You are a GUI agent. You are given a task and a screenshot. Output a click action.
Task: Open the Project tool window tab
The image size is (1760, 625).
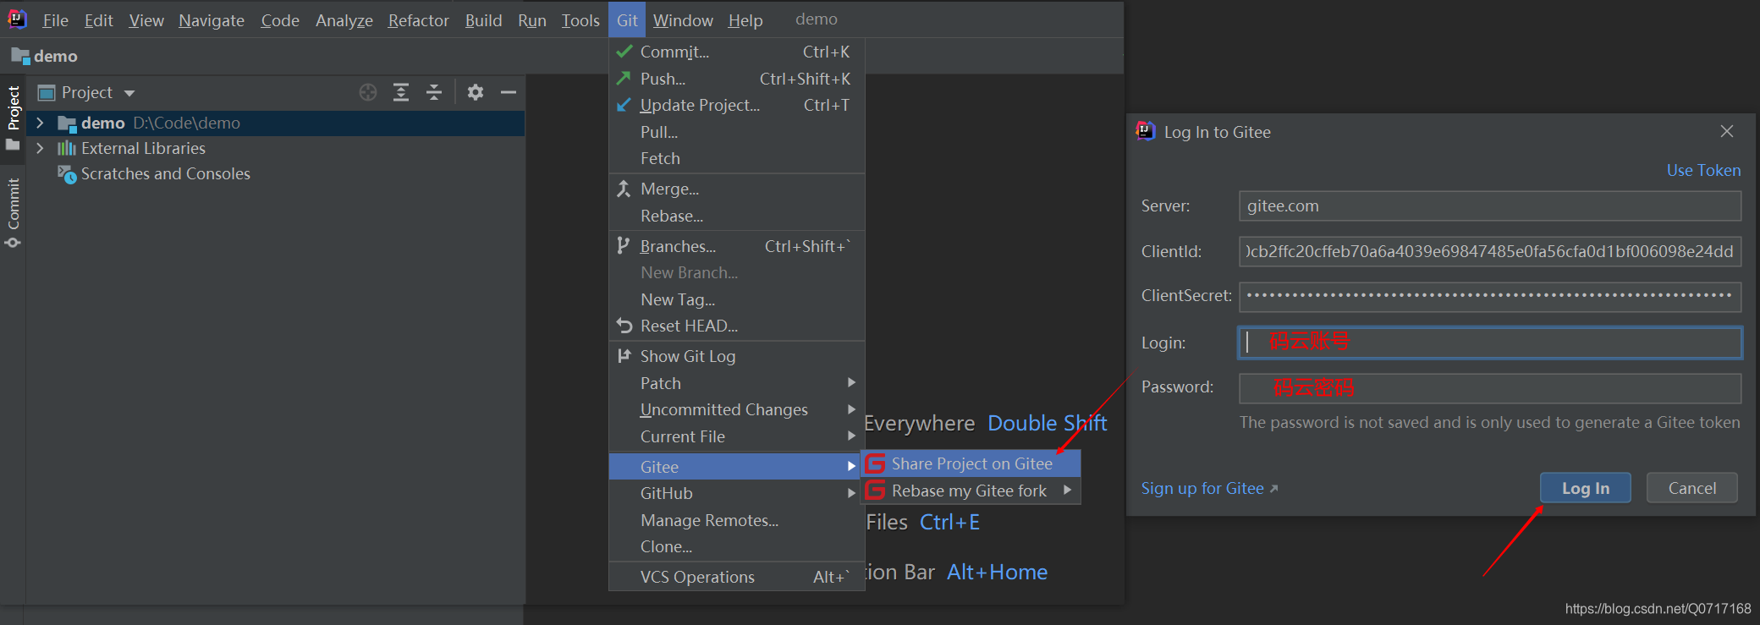pos(13,118)
